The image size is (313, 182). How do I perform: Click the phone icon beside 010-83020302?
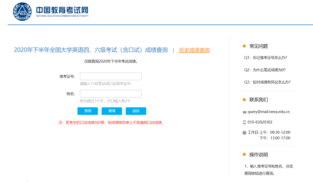[x=244, y=122]
